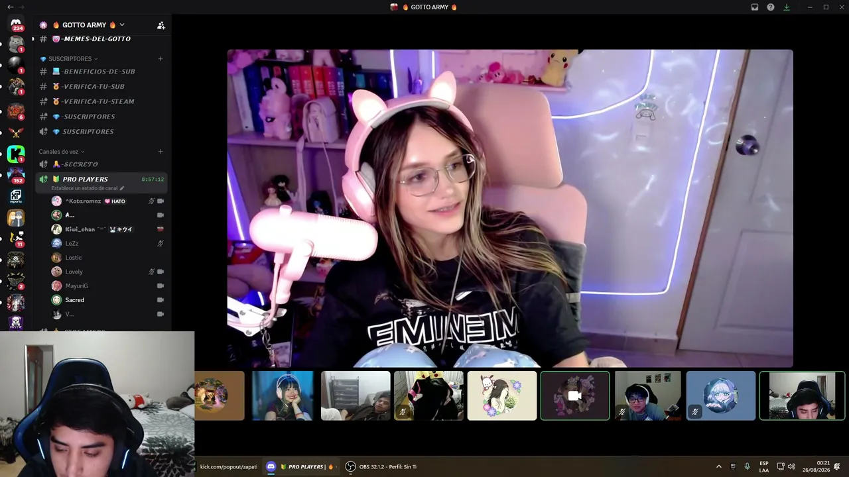Select user Sacred in voice list
This screenshot has width=849, height=477.
coord(107,300)
